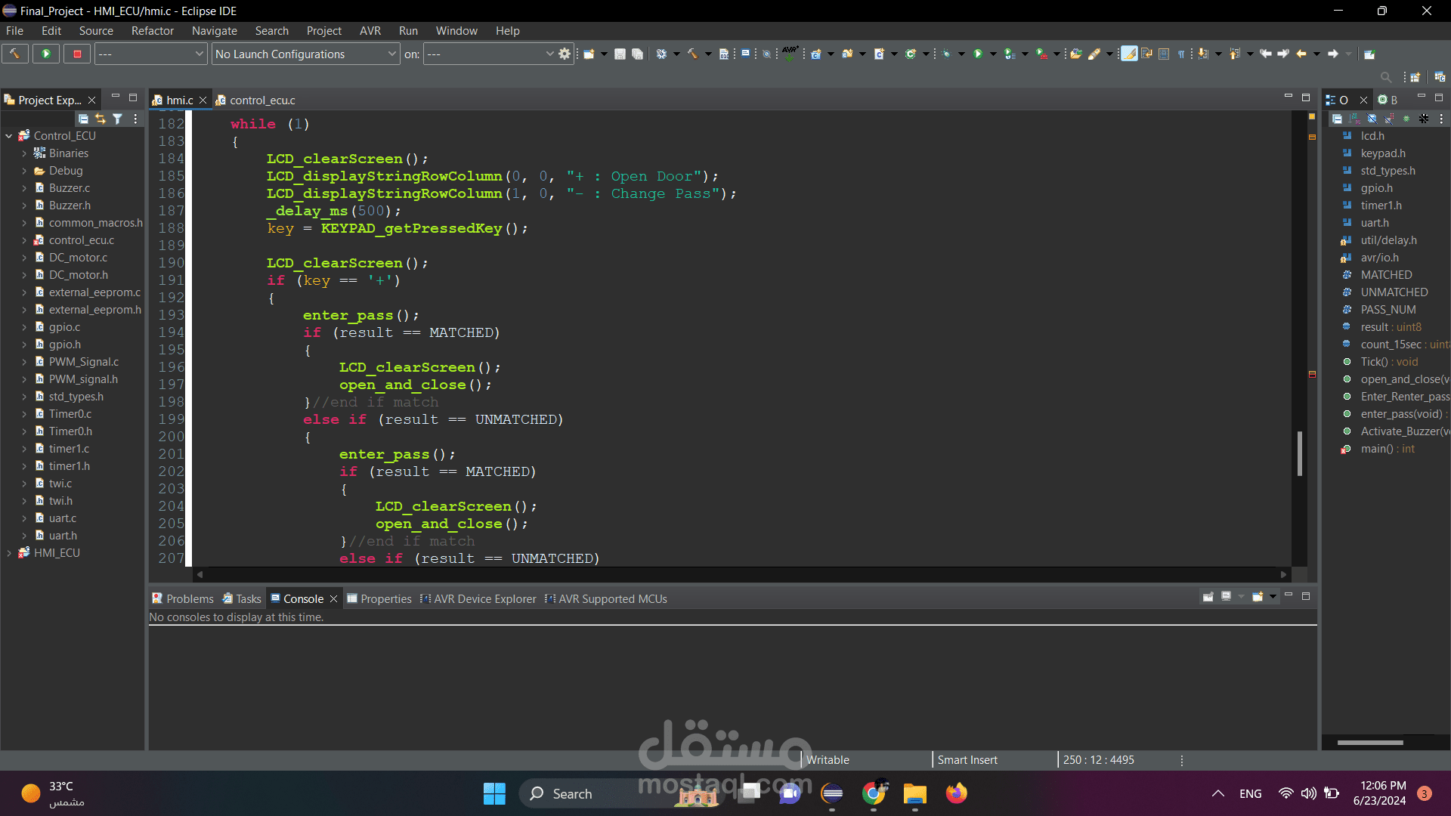Toggle Mark Occurrences highlighter button

click(1129, 54)
